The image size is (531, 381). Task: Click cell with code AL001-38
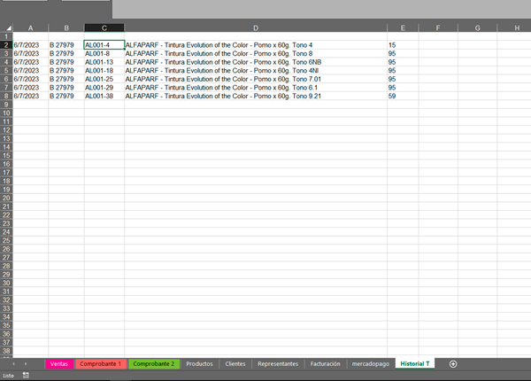[x=104, y=96]
